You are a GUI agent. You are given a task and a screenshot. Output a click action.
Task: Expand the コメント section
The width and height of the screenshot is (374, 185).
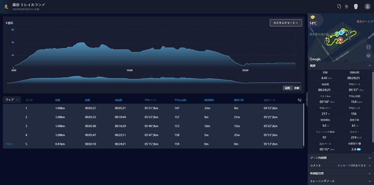(370, 166)
